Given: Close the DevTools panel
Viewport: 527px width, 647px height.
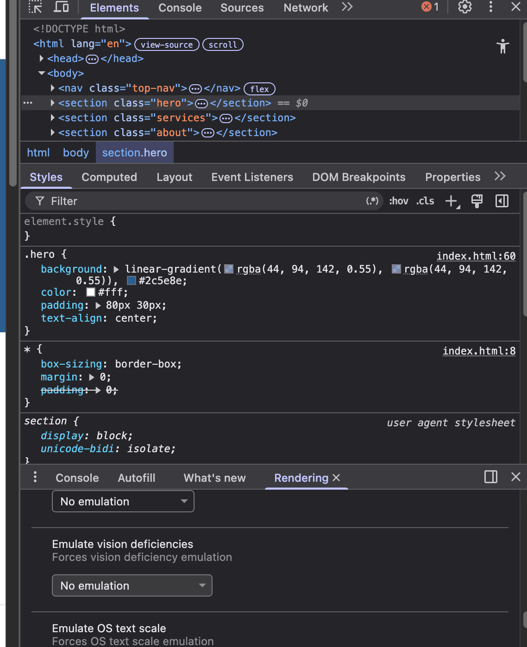Looking at the screenshot, I should coord(515,7).
